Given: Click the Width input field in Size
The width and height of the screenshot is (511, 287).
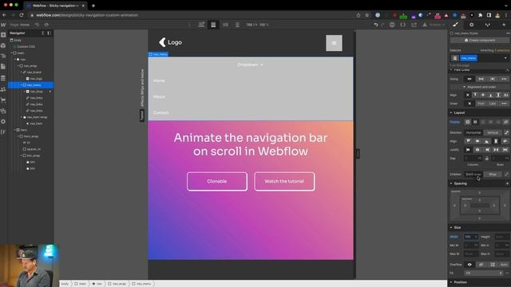Looking at the screenshot, I should tap(471, 237).
